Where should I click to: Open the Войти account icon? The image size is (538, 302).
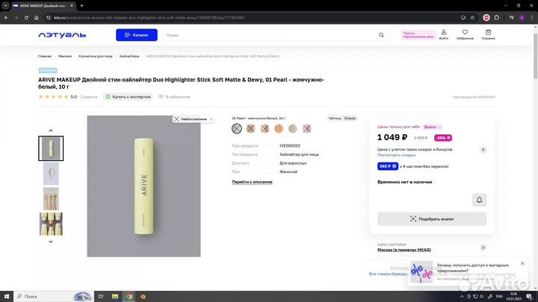pos(444,34)
